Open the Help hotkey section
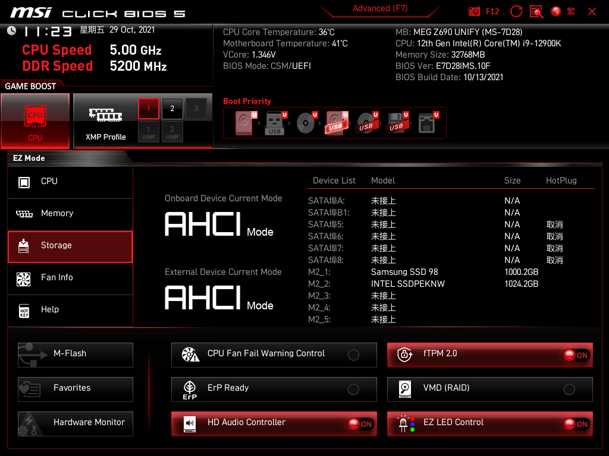609x456 pixels. pos(70,311)
